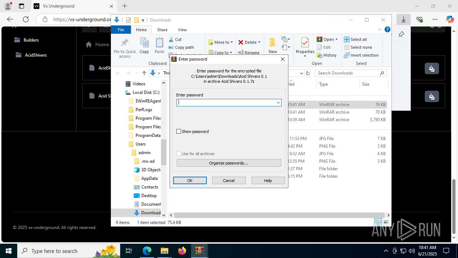This screenshot has height=258, width=458.
Task: Select the 3D Objects tree item
Action: (147, 170)
